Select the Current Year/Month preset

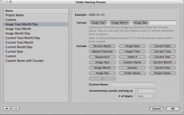[x=36, y=43]
